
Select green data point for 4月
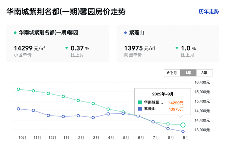point(108,109)
